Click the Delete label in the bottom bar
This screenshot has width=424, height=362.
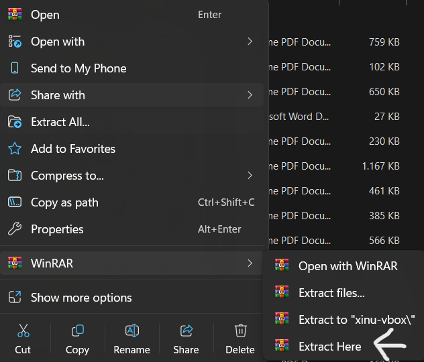point(240,350)
